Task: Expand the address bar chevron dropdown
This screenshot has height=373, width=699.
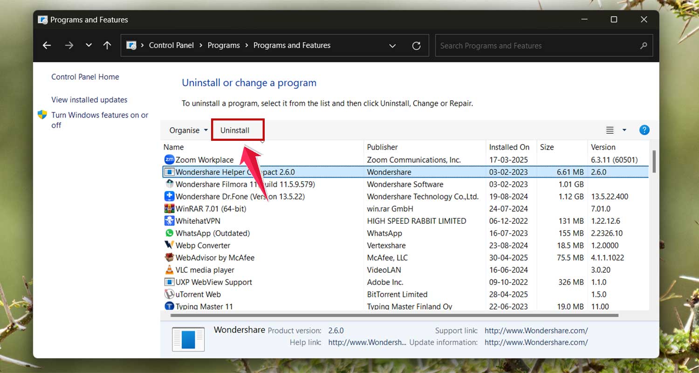Action: click(x=392, y=45)
